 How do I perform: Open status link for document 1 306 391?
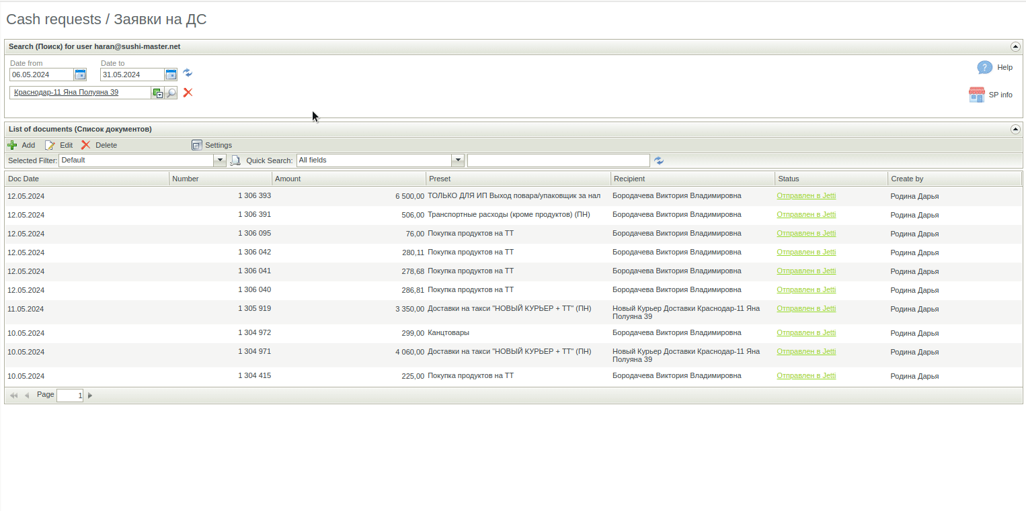(806, 215)
